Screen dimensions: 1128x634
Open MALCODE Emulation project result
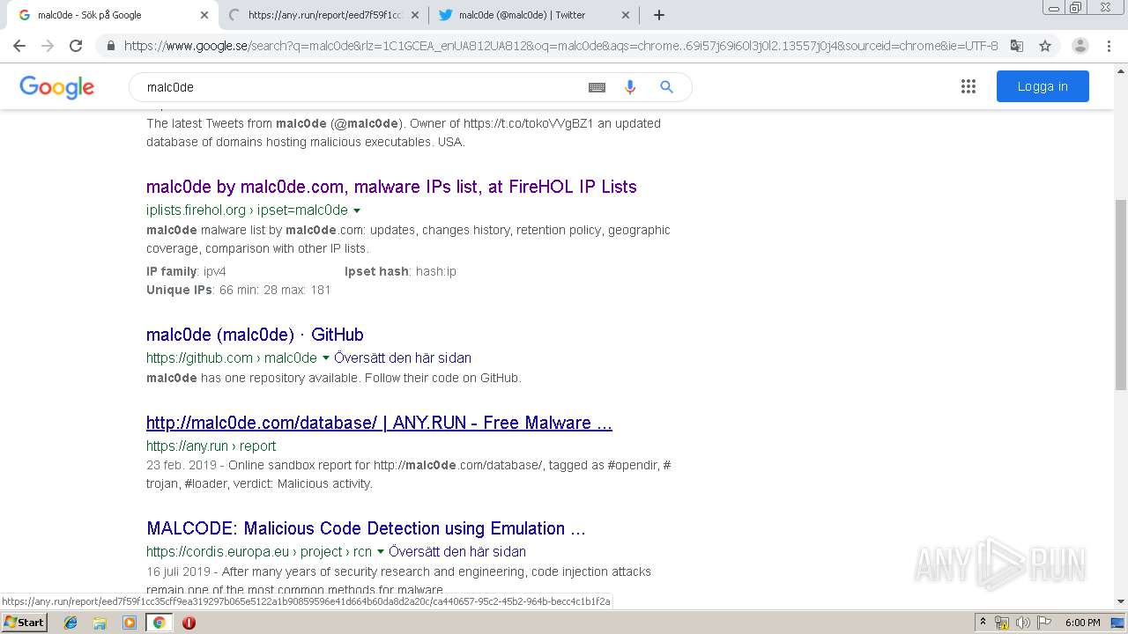[366, 528]
